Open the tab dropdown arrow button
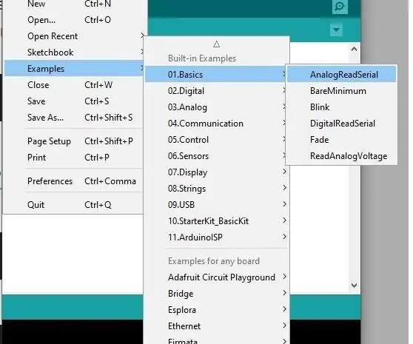 336,30
